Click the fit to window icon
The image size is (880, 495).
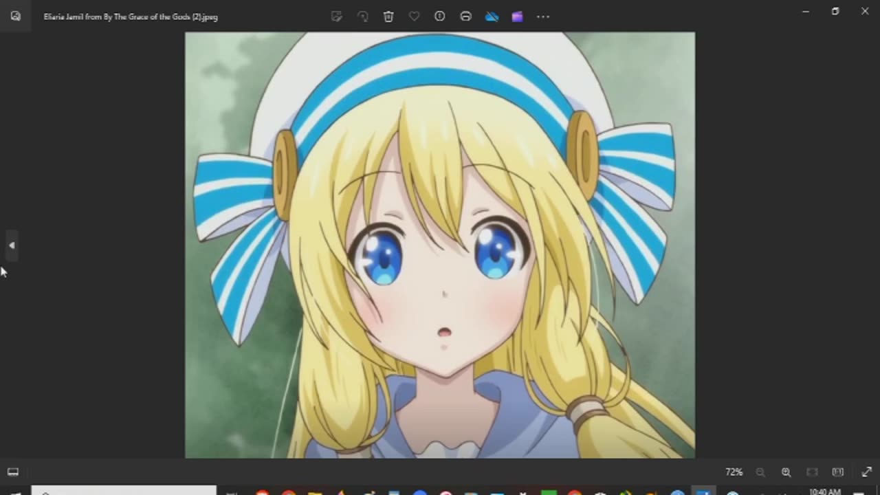tap(812, 472)
